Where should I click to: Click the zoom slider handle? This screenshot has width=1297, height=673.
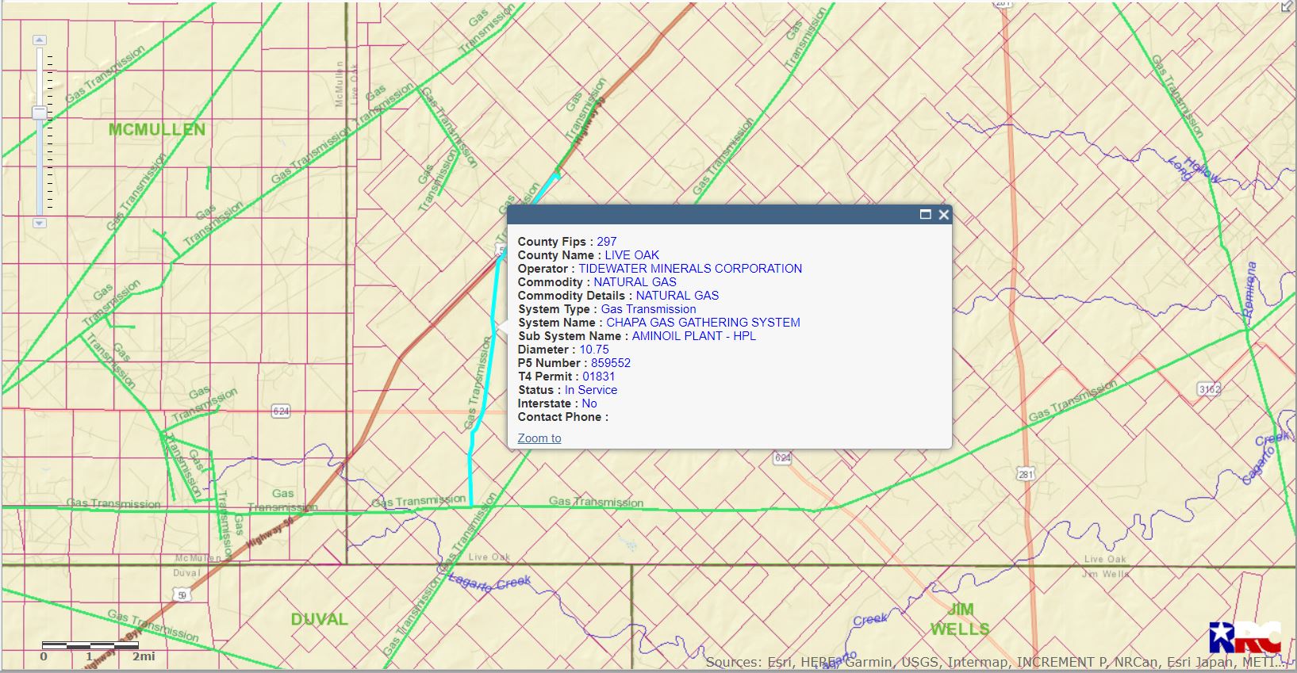[40, 113]
